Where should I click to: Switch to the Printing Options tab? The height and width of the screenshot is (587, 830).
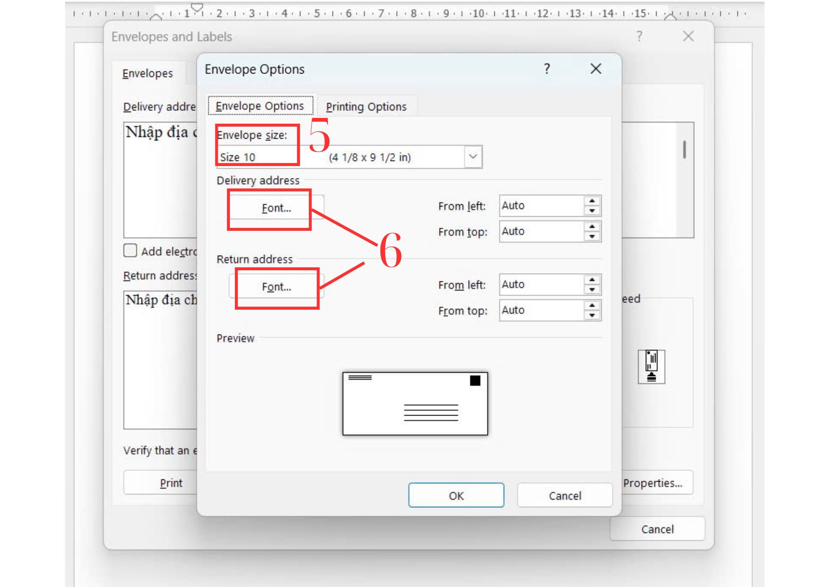(366, 107)
